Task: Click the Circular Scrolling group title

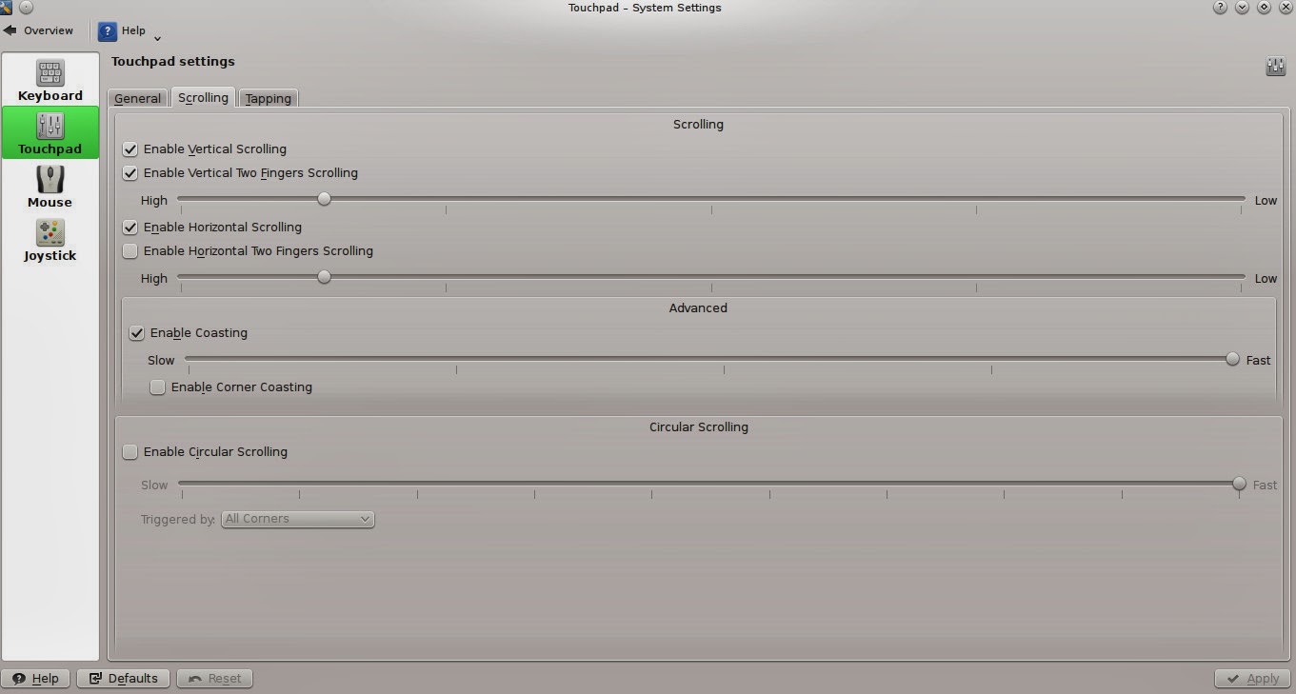Action: coord(699,427)
